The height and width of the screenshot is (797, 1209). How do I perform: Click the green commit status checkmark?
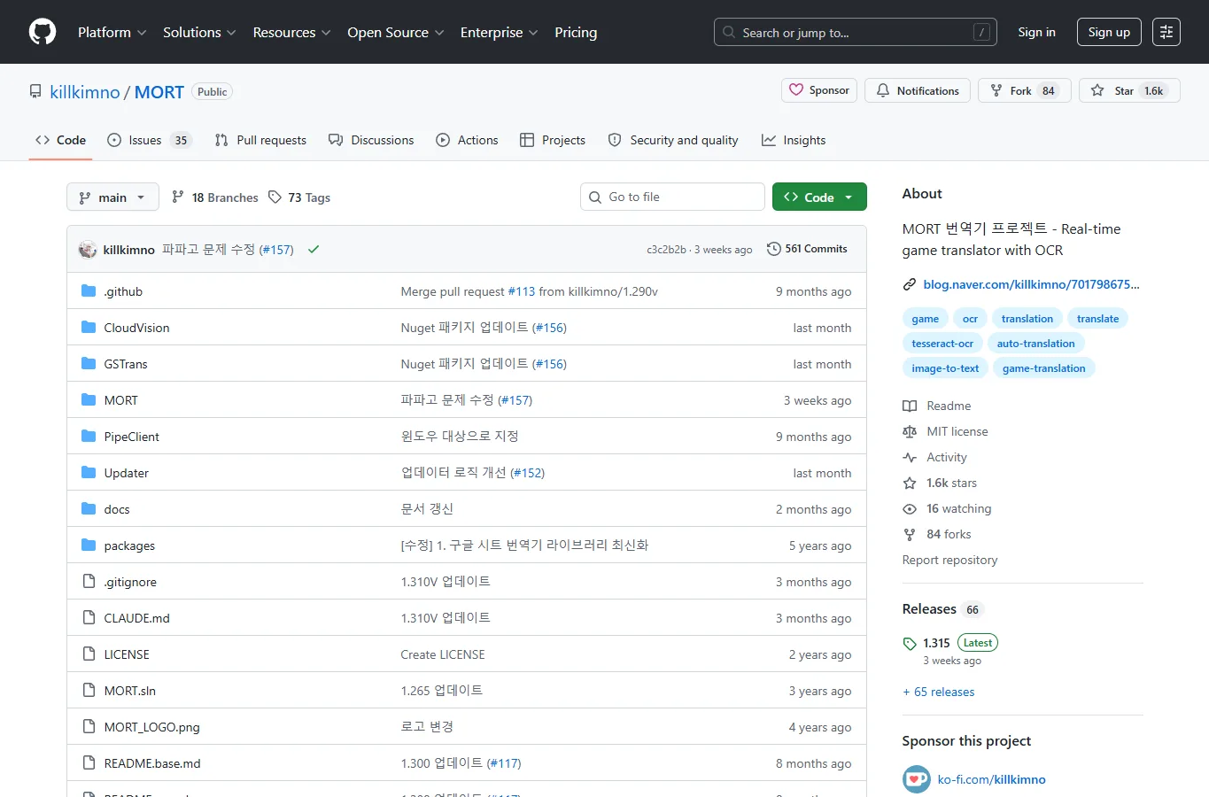314,250
